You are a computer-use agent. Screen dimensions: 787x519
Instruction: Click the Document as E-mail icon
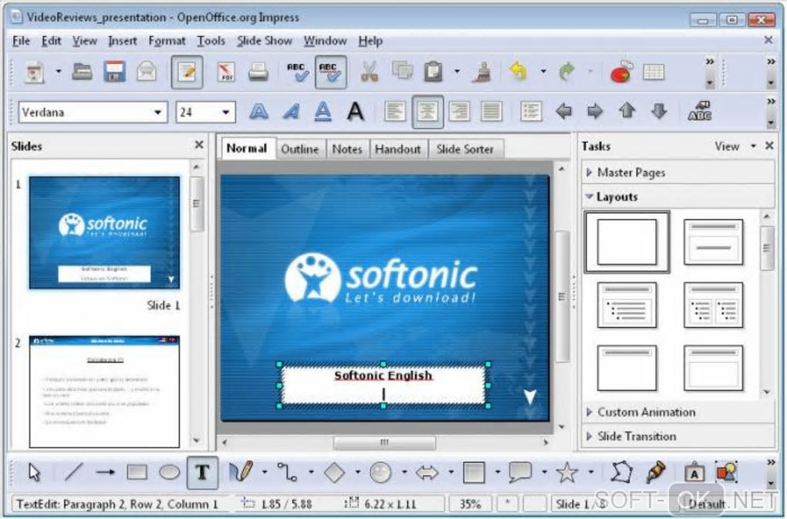tap(147, 72)
